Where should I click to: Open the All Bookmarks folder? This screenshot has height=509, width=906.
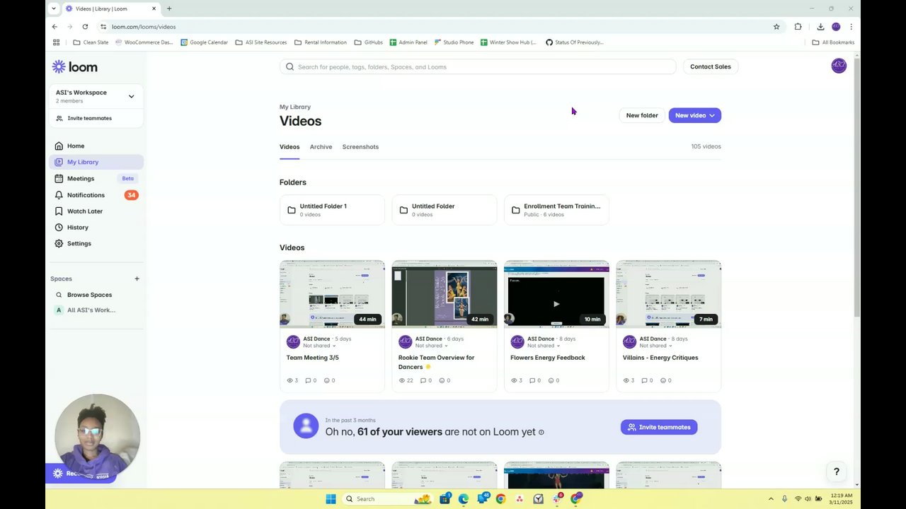pos(833,42)
